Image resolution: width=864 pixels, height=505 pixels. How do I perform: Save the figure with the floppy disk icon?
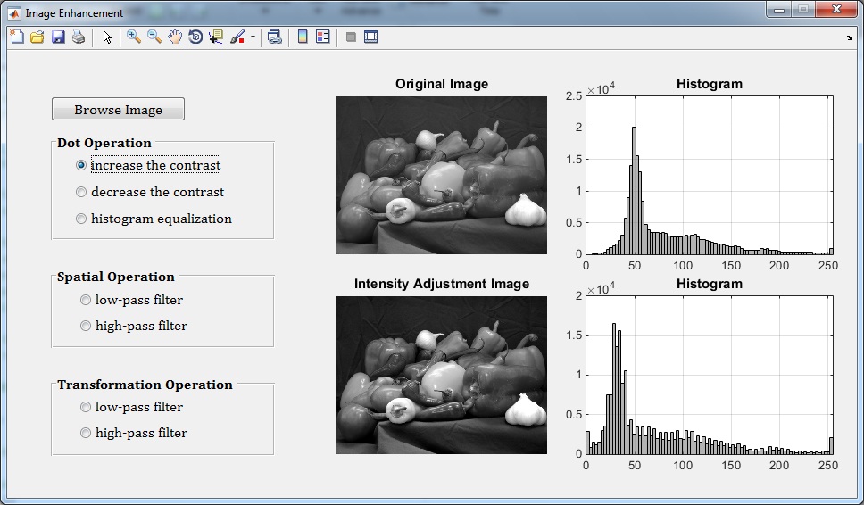pos(58,37)
